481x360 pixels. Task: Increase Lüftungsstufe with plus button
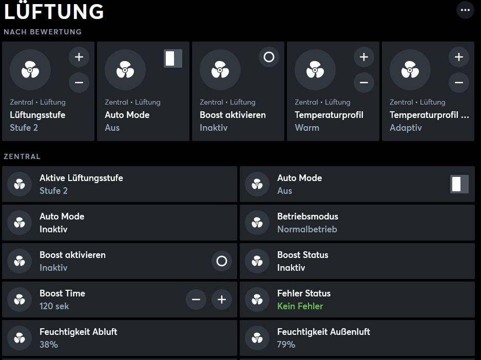[x=79, y=57]
